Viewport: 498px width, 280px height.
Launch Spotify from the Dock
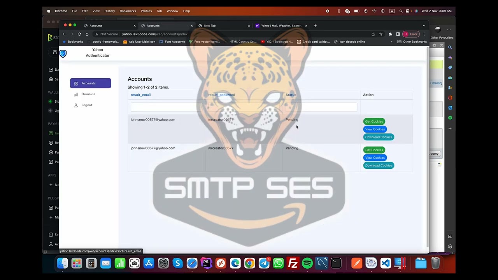pos(307,263)
